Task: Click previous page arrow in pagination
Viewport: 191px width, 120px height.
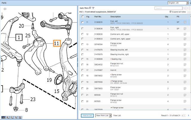Action: point(184,115)
